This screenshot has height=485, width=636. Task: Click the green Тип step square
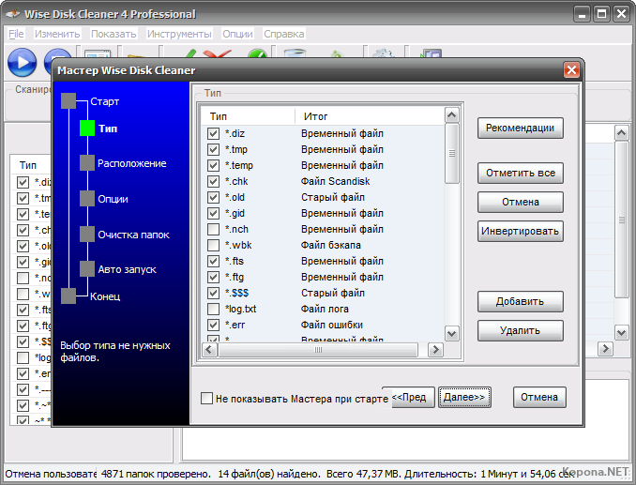click(x=87, y=128)
